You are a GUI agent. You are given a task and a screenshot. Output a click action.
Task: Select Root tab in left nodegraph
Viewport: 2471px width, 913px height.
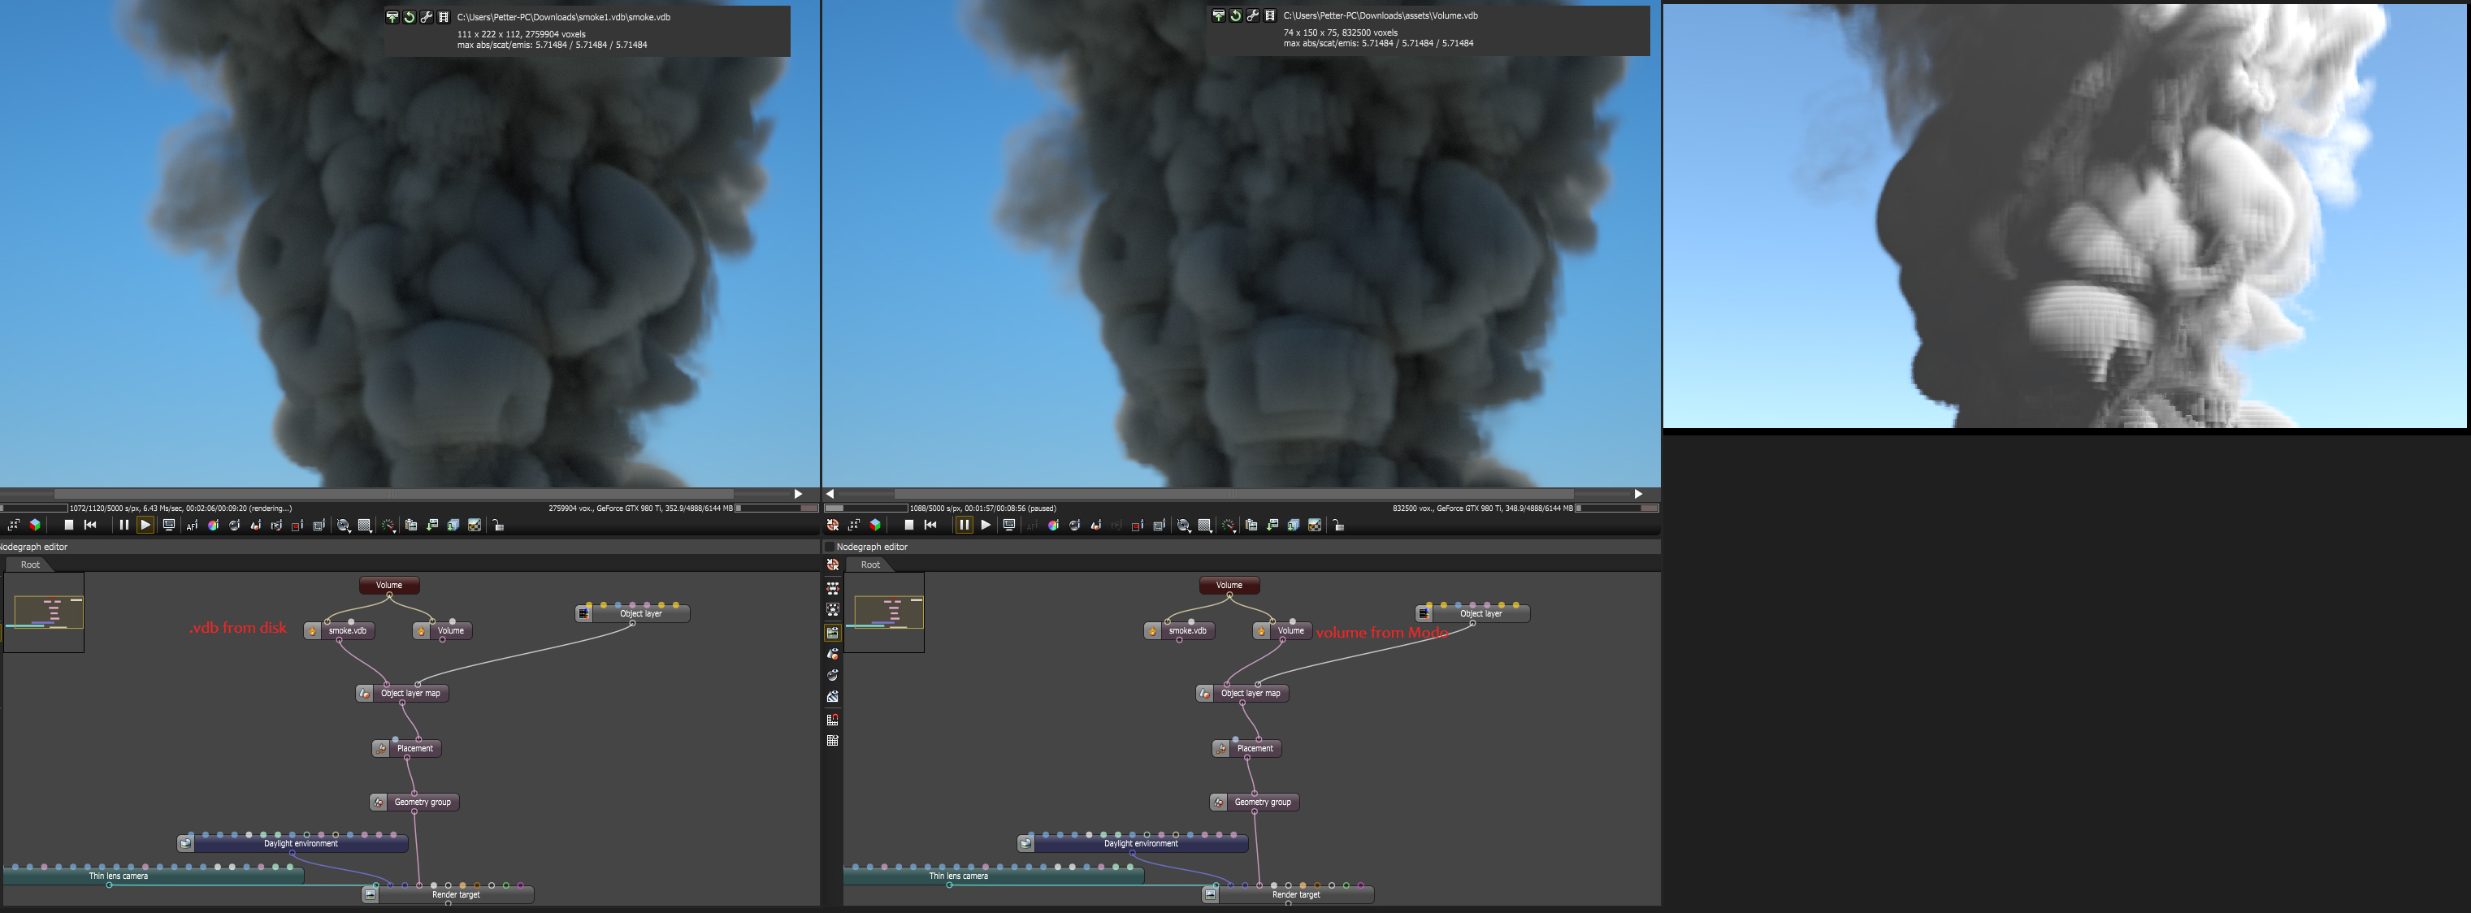(31, 565)
